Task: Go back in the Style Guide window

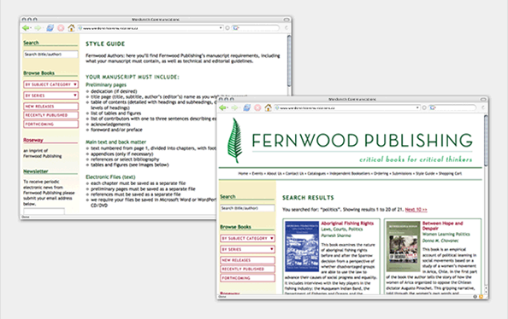Action: point(26,28)
